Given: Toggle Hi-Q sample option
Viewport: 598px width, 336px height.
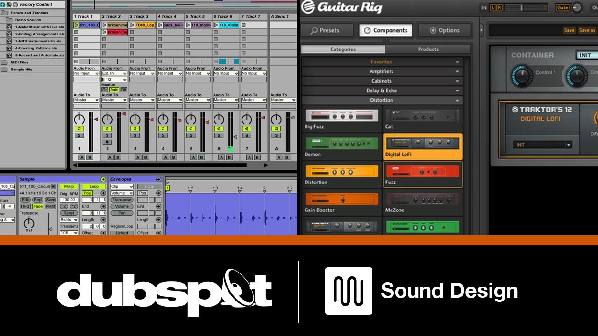Looking at the screenshot, I should click(25, 206).
